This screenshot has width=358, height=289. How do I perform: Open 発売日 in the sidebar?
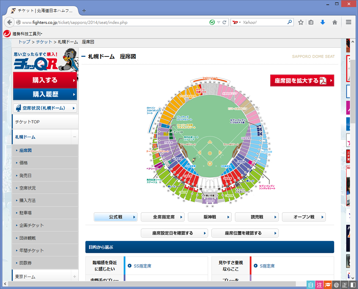pyautogui.click(x=45, y=176)
